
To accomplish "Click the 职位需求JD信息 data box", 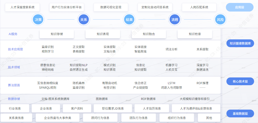I will [x=113, y=109].
